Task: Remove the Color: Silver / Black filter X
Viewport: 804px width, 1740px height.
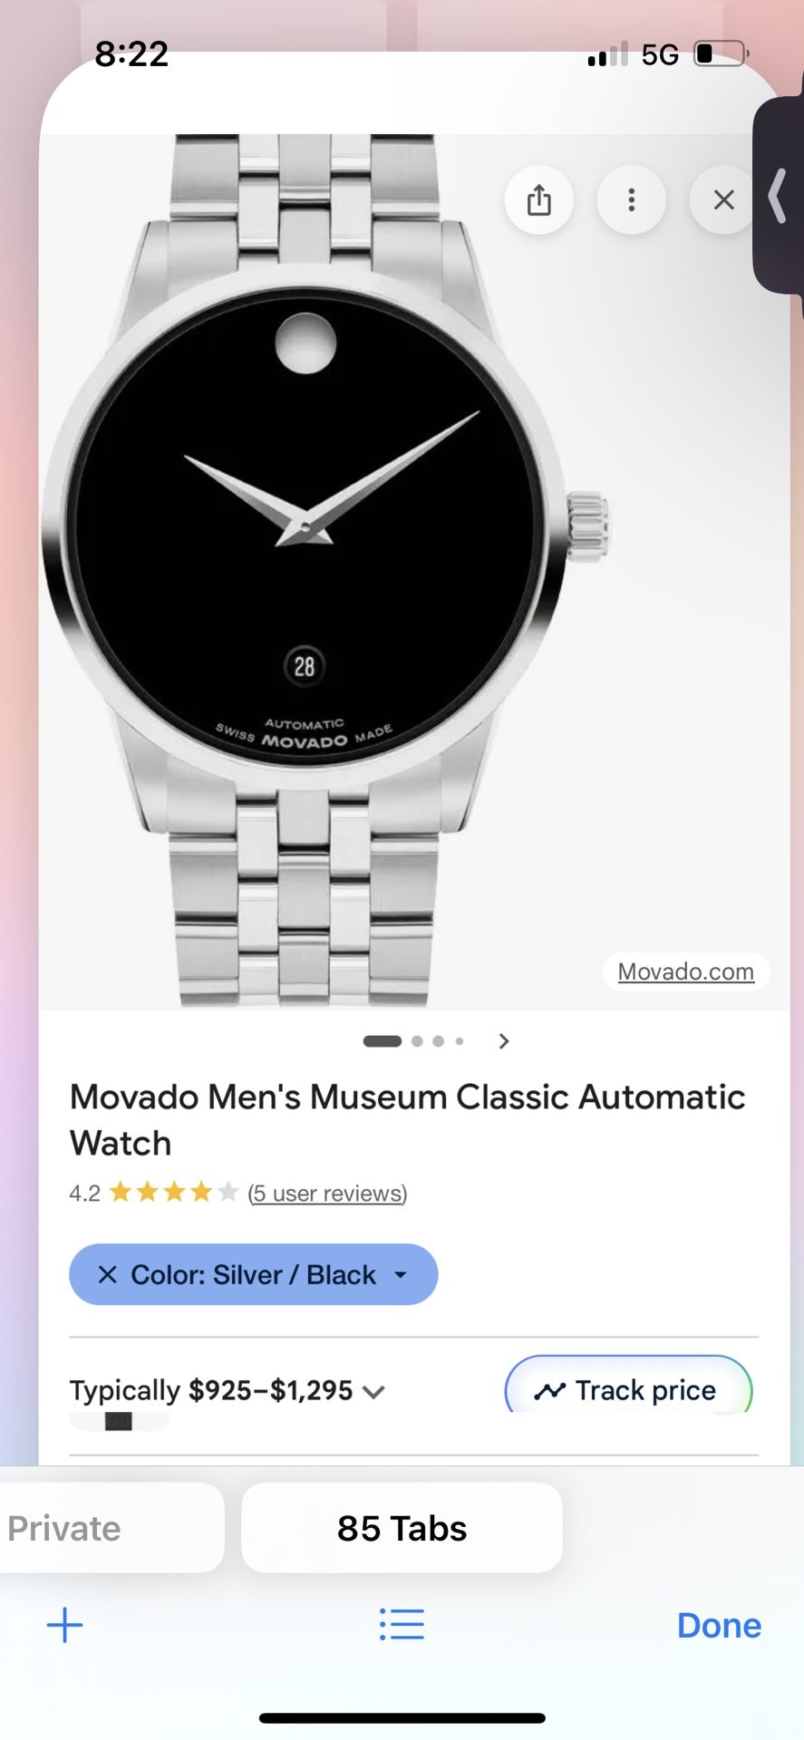Action: click(x=107, y=1274)
